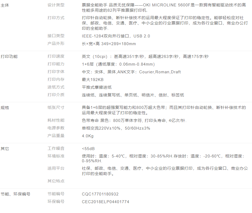252x213 pixels.
Task: Click the 规格 section heading
Action: tap(5, 108)
